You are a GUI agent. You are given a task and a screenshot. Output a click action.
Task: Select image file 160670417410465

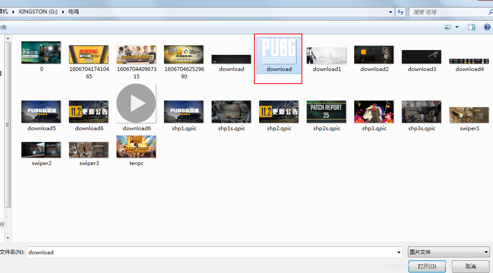pos(89,62)
